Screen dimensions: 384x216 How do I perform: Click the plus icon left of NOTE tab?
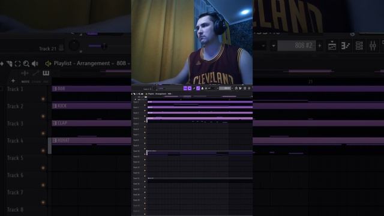[x=13, y=81]
